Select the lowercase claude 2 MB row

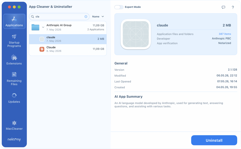coord(68,39)
